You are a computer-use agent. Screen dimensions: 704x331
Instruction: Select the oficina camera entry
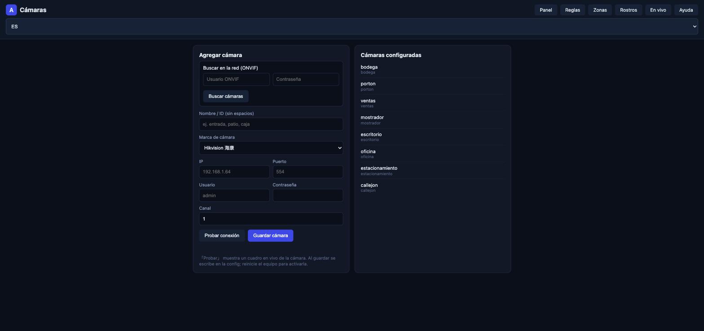(433, 154)
